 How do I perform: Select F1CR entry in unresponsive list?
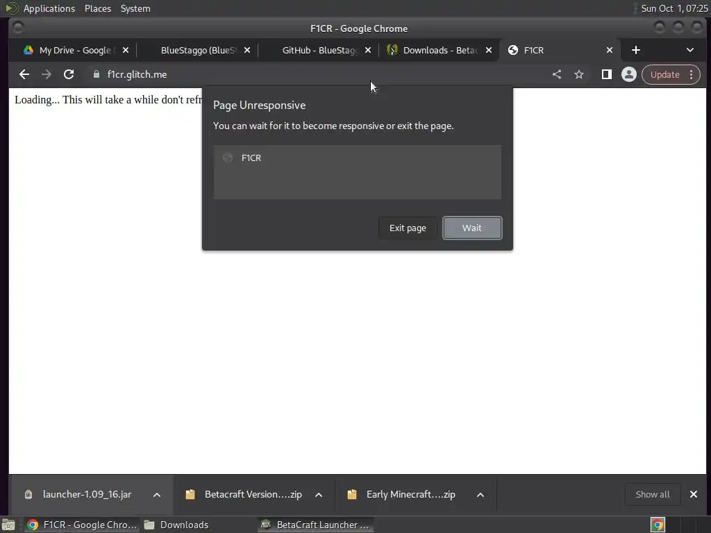pyautogui.click(x=358, y=158)
